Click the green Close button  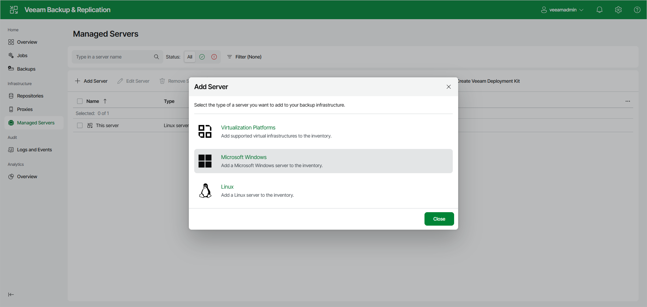tap(439, 219)
